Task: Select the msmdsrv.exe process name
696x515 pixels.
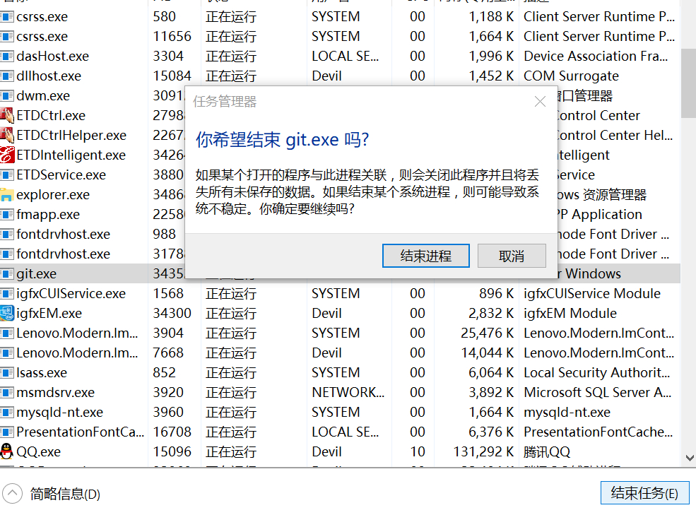Action: (x=56, y=393)
